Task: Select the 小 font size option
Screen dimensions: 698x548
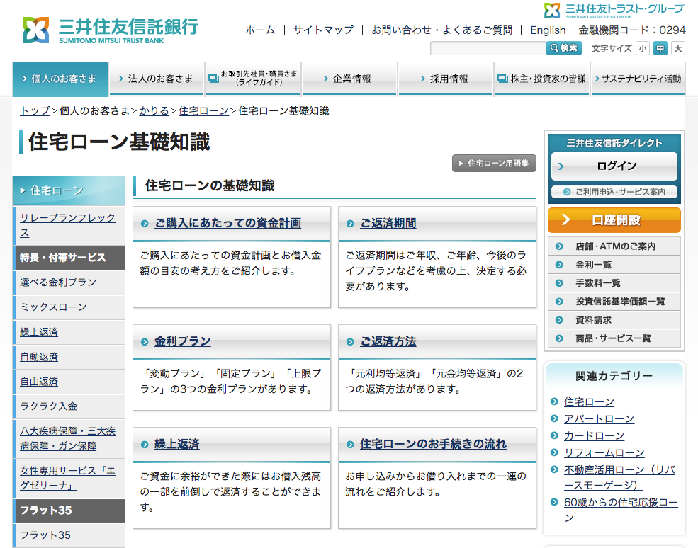Action: click(x=643, y=48)
